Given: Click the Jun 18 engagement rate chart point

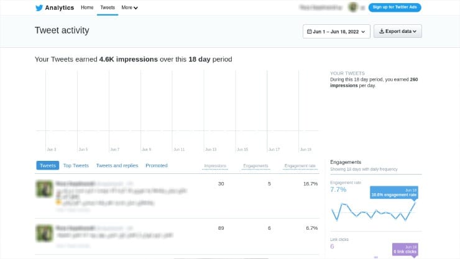Looking at the screenshot, I should [x=415, y=202].
